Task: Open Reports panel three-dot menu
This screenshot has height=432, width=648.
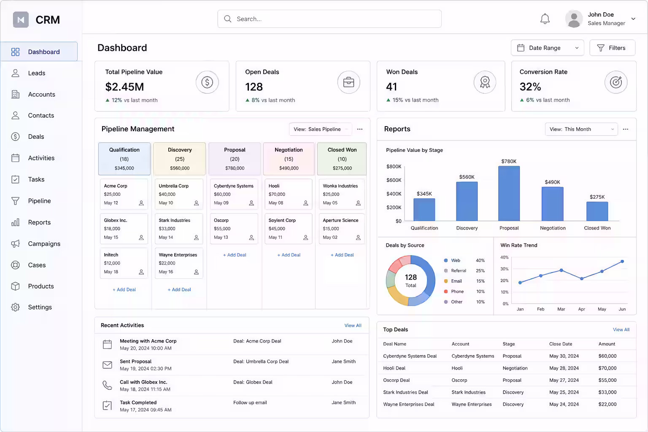Action: click(x=626, y=129)
